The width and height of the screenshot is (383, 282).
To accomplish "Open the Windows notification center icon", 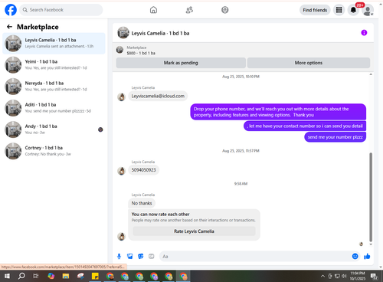I will pos(375,276).
